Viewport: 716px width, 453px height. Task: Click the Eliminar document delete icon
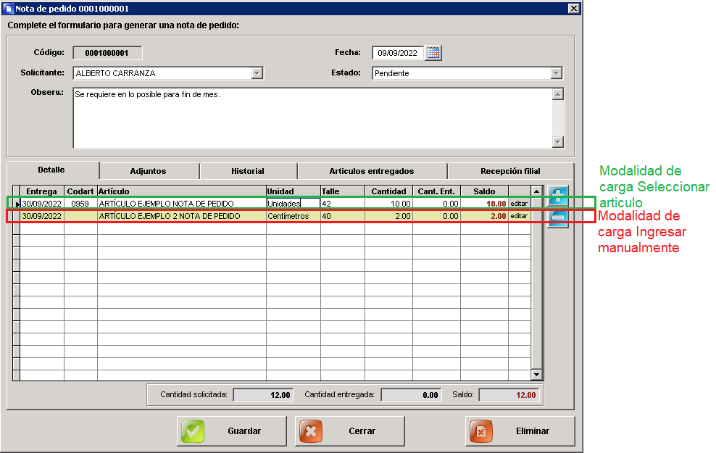pos(481,431)
